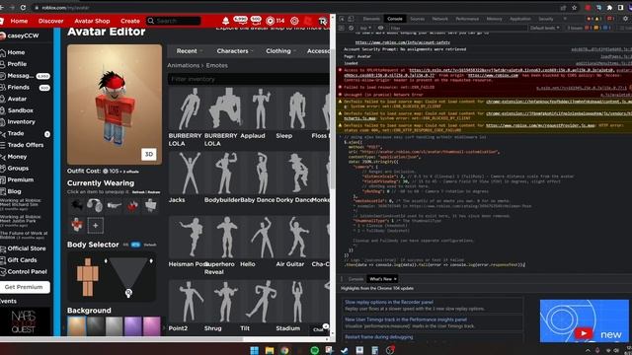Open Create in the Roblox header

pyautogui.click(x=130, y=21)
